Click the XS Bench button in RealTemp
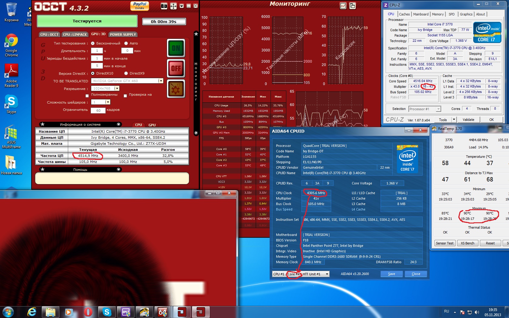 click(467, 243)
